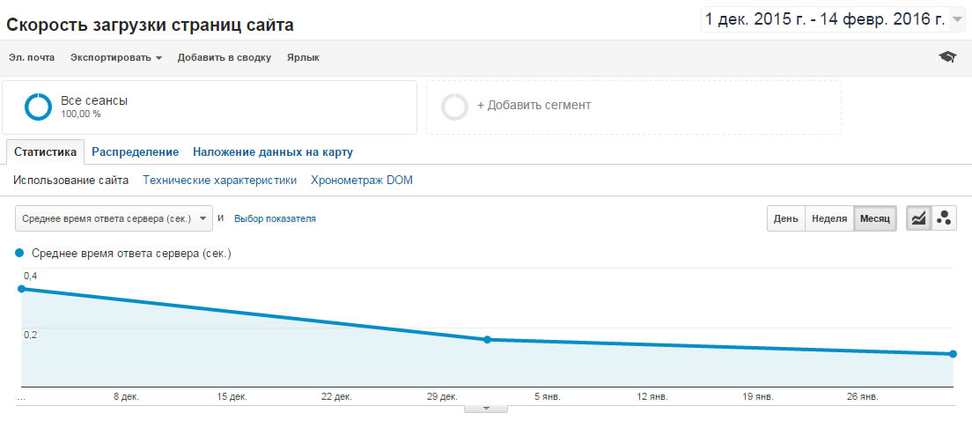Open the graduation cap education icon
This screenshot has height=428, width=972.
point(947,57)
